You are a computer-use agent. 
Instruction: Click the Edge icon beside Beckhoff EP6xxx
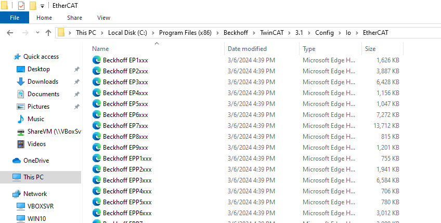pos(97,115)
